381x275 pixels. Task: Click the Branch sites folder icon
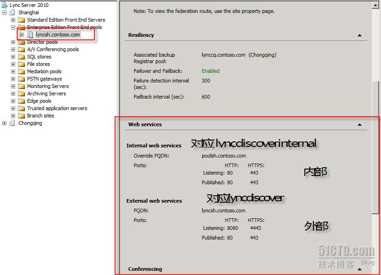click(x=22, y=116)
